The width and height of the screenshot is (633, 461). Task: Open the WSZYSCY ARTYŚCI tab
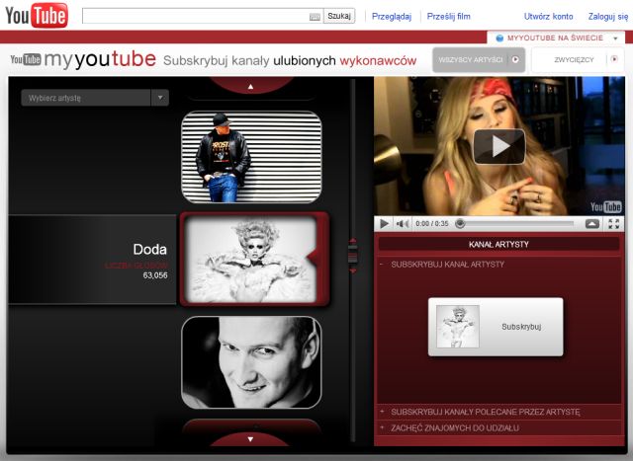click(479, 59)
